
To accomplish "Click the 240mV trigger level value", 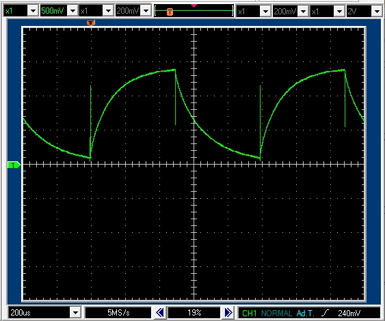I will (x=349, y=313).
